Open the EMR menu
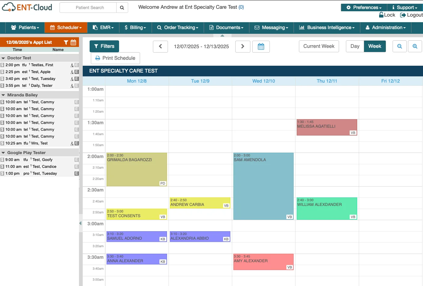This screenshot has height=286, width=423. click(103, 28)
